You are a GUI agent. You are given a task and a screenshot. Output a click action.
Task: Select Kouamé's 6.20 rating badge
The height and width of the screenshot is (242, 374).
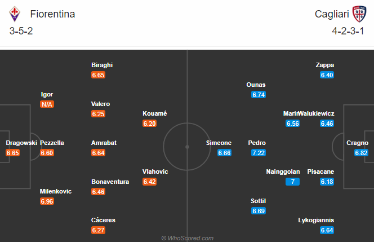[150, 124]
